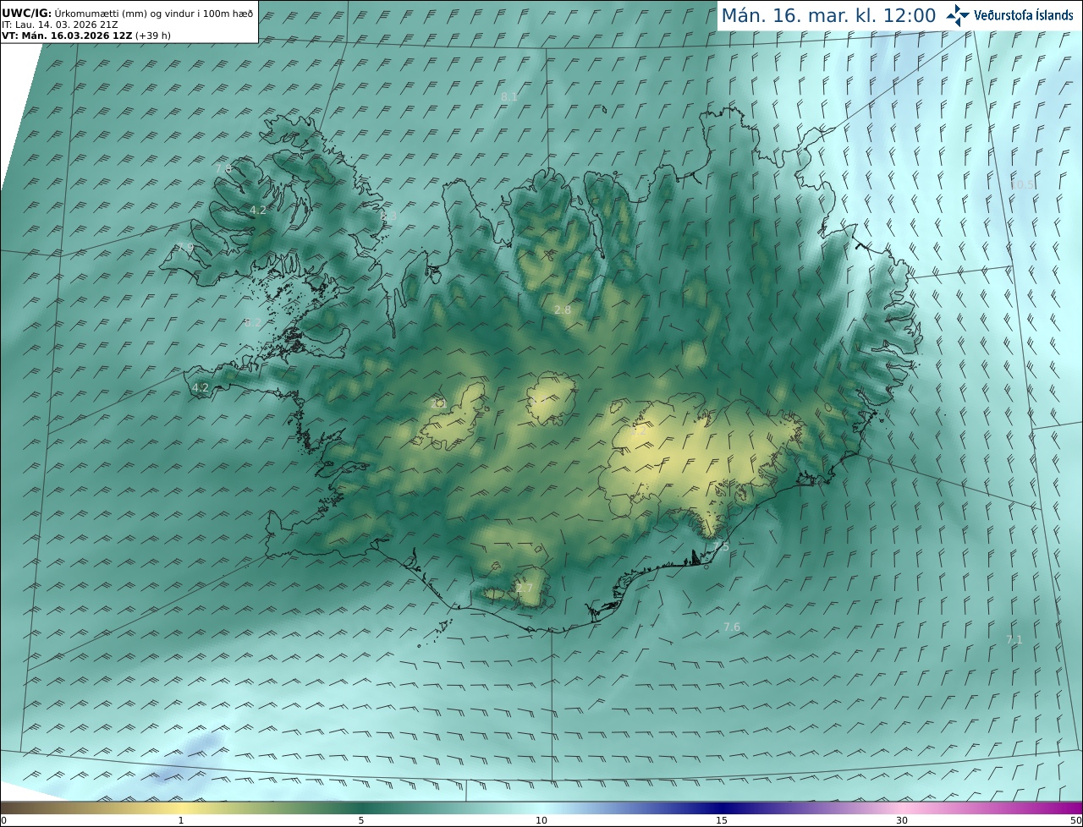Click the 0 tick on the color scale
The width and height of the screenshot is (1083, 827).
(3, 820)
